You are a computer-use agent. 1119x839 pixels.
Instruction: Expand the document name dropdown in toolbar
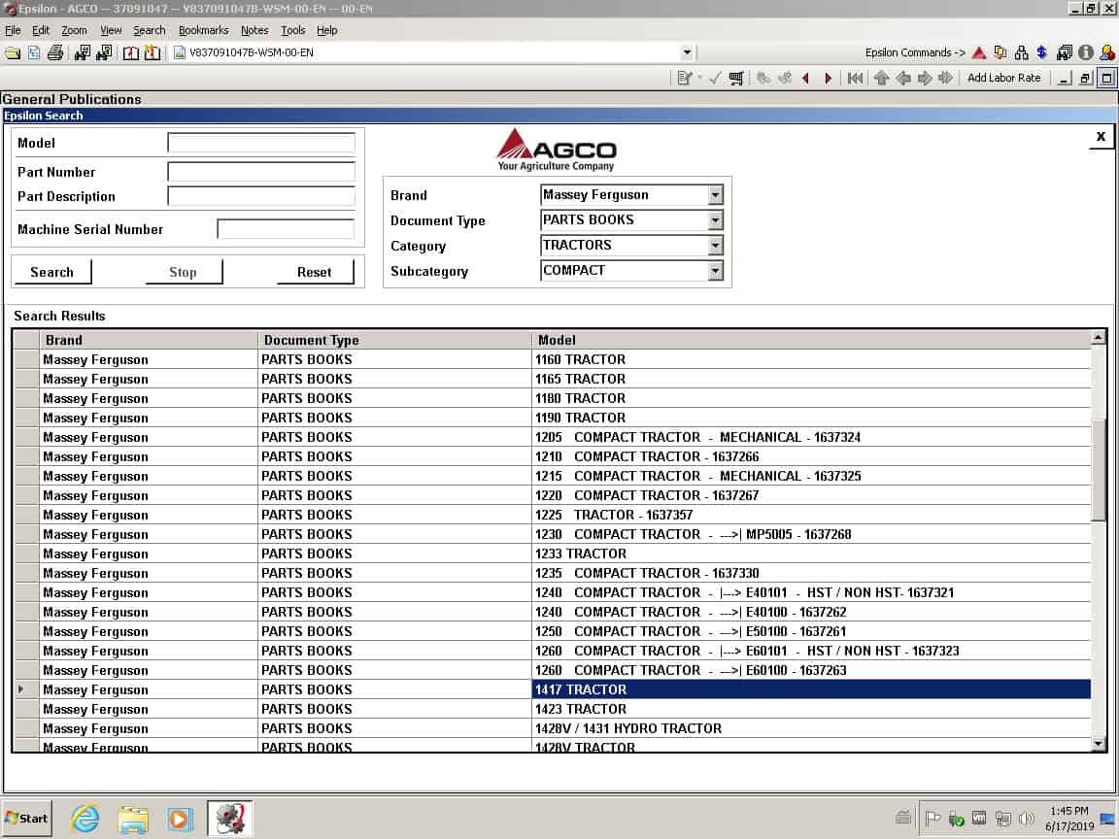pos(687,52)
